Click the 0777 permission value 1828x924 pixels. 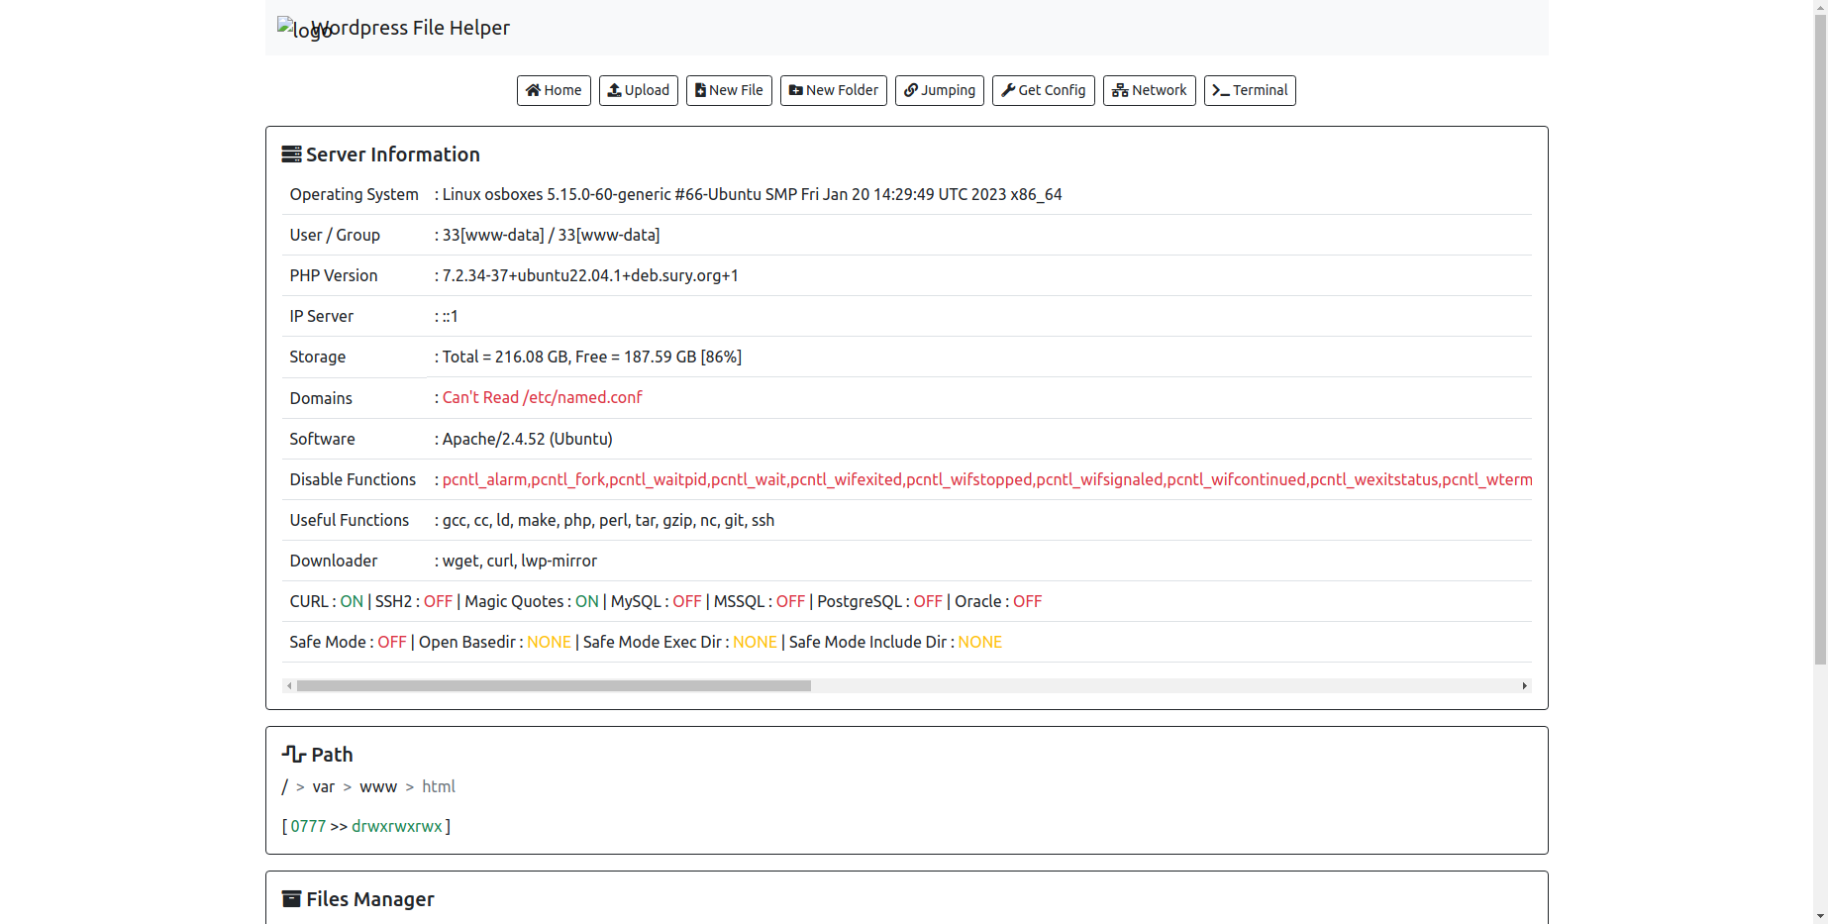[x=308, y=826]
